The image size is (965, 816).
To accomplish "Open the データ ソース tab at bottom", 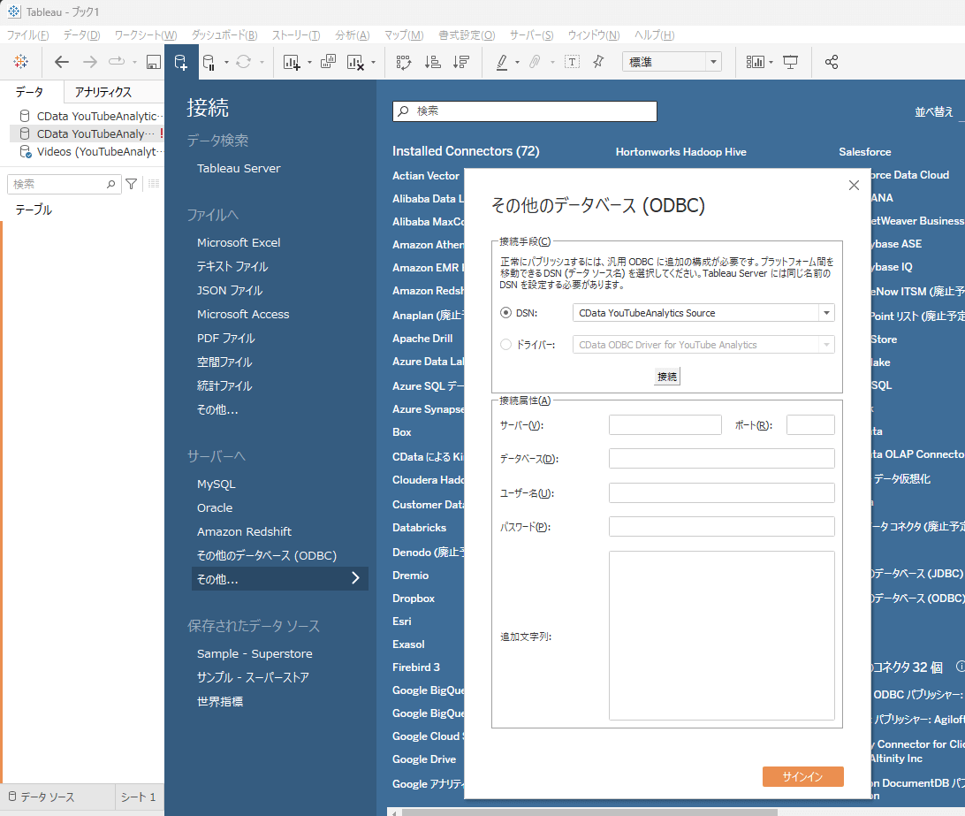I will (x=42, y=797).
